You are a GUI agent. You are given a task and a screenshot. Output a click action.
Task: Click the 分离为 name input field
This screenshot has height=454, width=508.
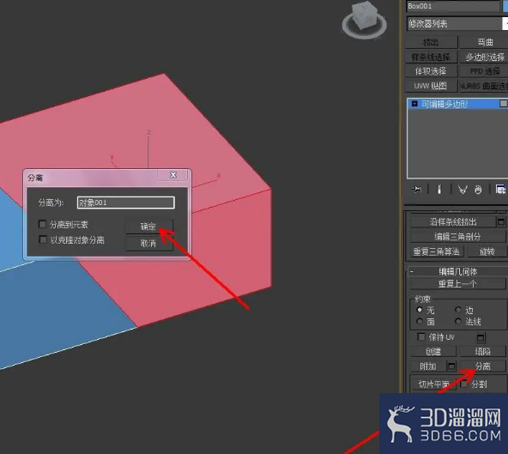coord(126,203)
